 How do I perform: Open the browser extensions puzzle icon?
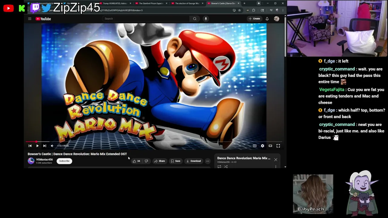click(x=254, y=10)
